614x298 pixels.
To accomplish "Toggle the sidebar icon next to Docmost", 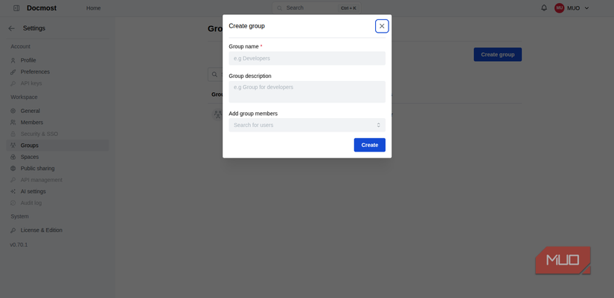I will point(16,8).
